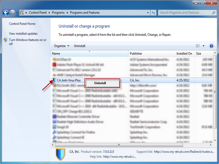Image resolution: width=219 pixels, height=164 pixels.
Task: Click the greyed Forward navigation arrow
Action: (x=12, y=13)
